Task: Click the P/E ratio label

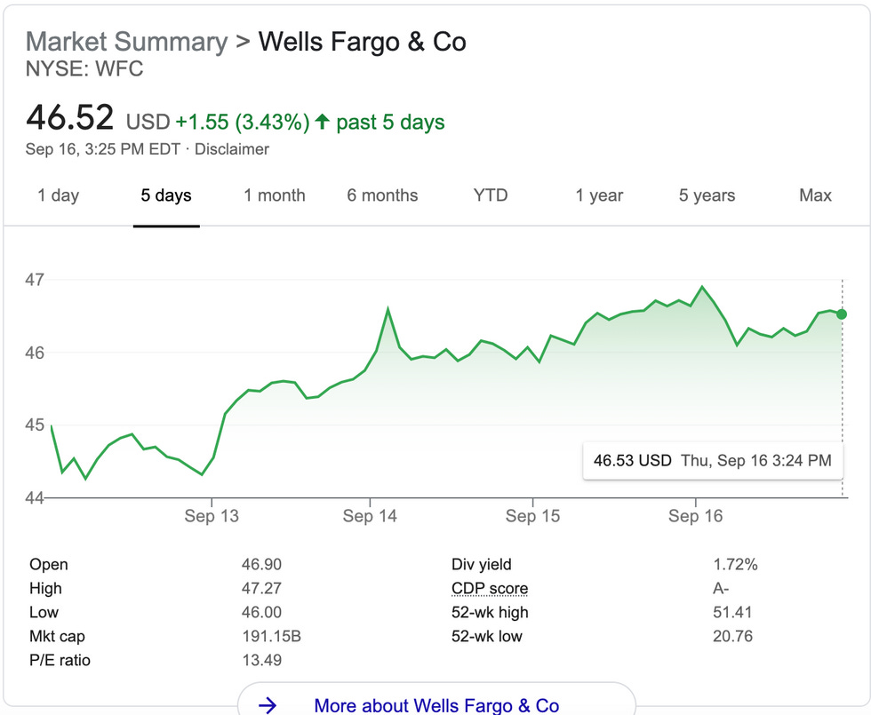Action: click(x=60, y=660)
